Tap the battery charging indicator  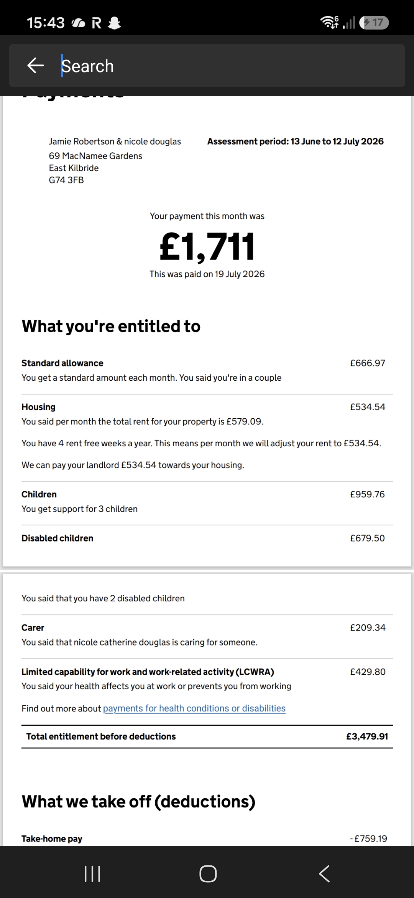coord(374,23)
